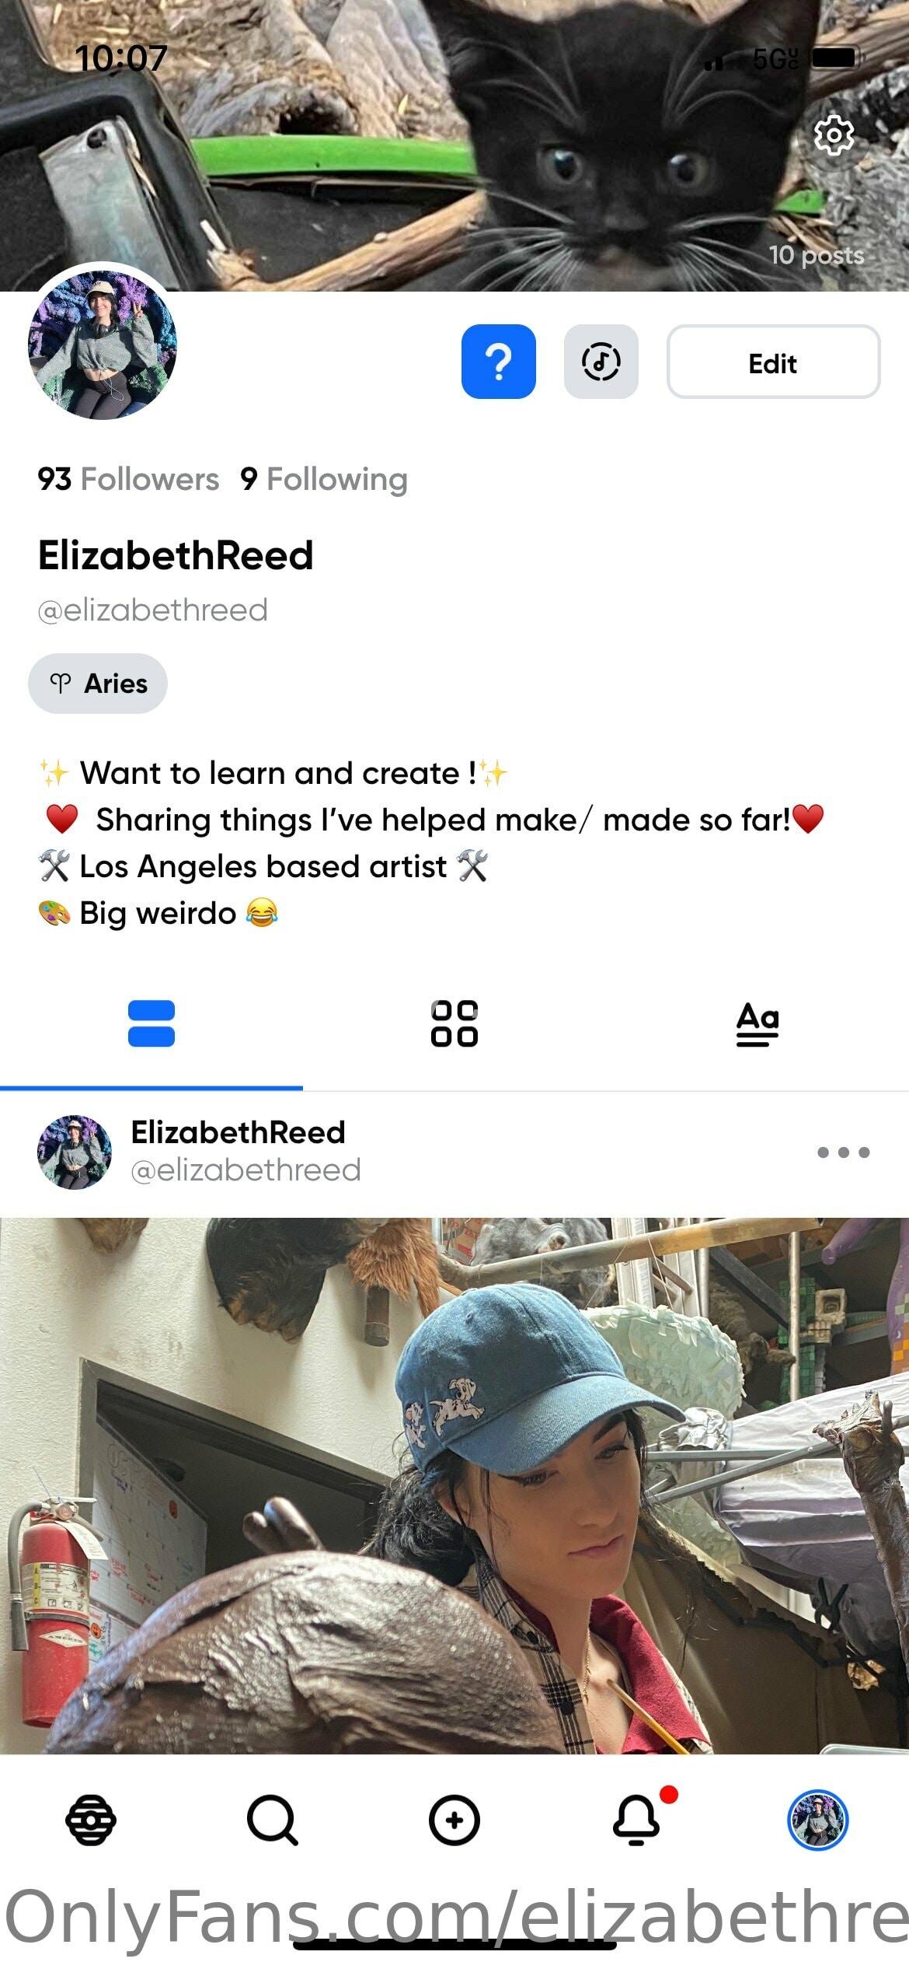Open the home feed icon in bottom bar
The height and width of the screenshot is (1969, 909).
click(x=91, y=1820)
